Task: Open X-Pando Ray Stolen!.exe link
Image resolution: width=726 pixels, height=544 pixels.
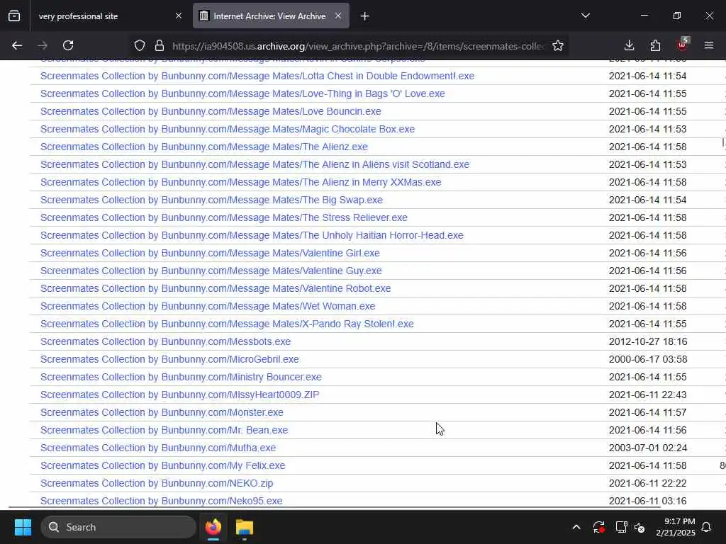Action: 227,324
